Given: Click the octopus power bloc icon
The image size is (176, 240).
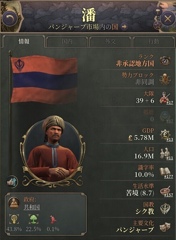Looking at the screenshot, I should [x=165, y=79].
